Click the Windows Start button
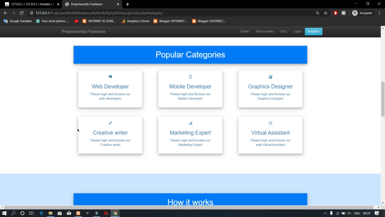The image size is (385, 217). (x=4, y=213)
